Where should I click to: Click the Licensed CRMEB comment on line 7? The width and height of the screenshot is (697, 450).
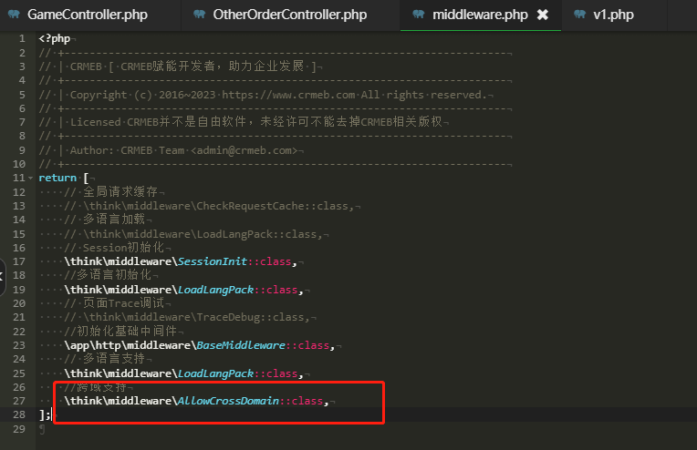tap(241, 122)
